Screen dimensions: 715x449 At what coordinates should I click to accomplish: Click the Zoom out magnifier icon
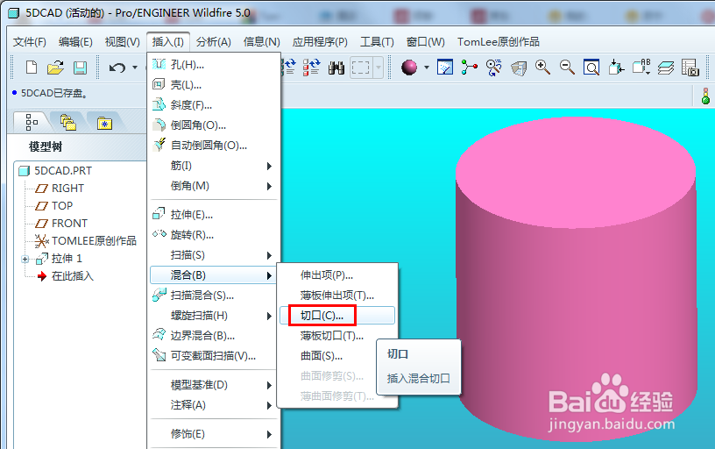click(567, 68)
